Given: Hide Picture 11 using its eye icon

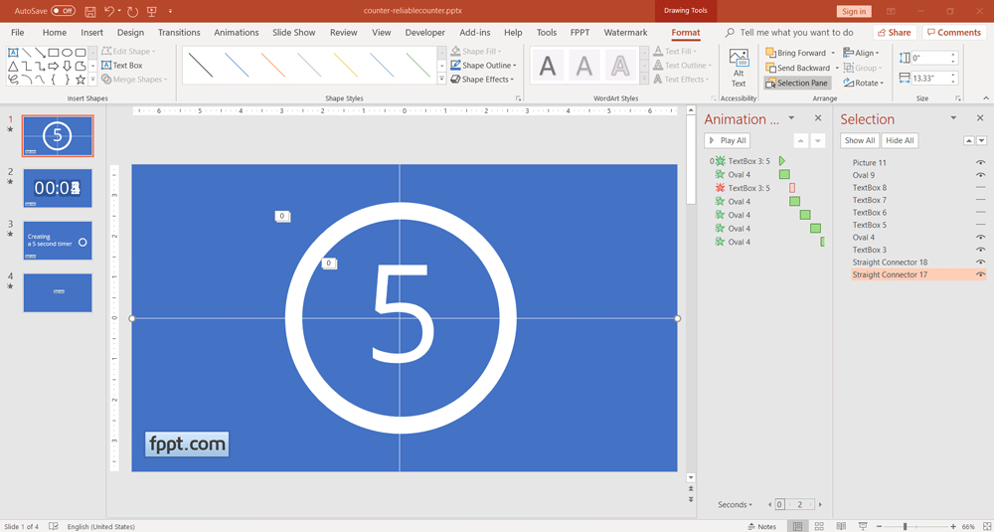Looking at the screenshot, I should [x=980, y=162].
